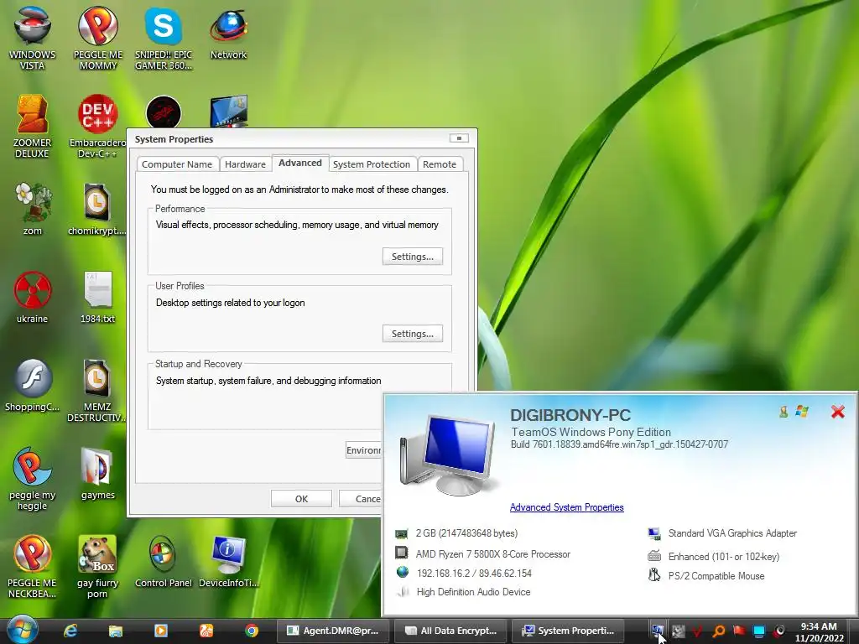Click the Build 7601.18839 version text
The height and width of the screenshot is (644, 859).
click(619, 444)
